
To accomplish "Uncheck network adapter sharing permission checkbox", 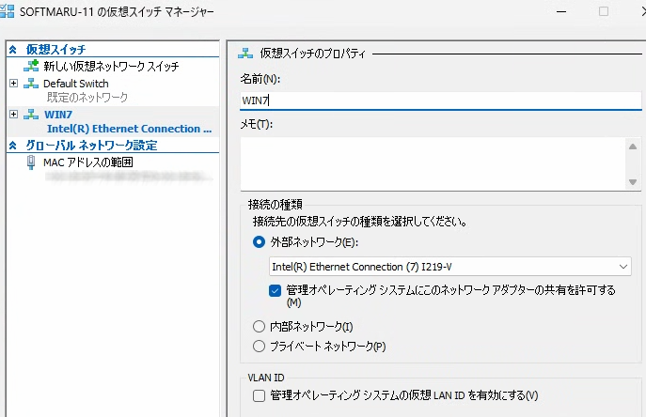I will click(275, 290).
